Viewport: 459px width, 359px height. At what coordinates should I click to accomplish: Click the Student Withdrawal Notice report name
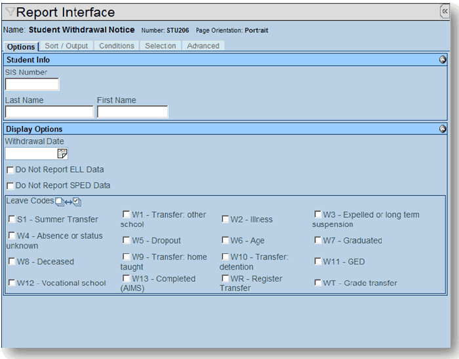(82, 30)
